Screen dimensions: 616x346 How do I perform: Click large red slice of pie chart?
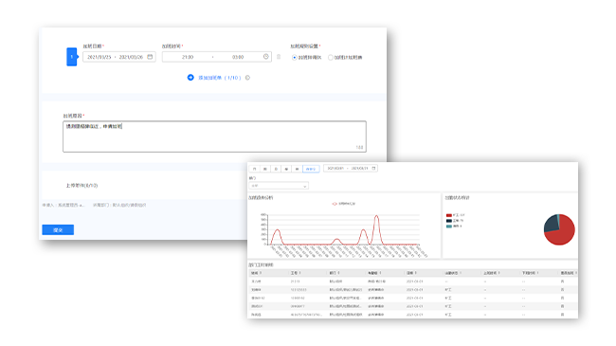pyautogui.click(x=563, y=234)
